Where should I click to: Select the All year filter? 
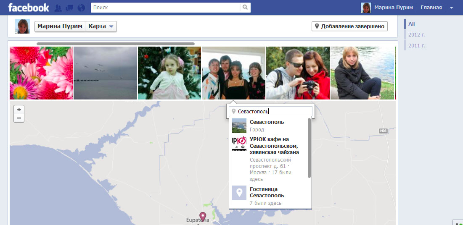point(411,24)
